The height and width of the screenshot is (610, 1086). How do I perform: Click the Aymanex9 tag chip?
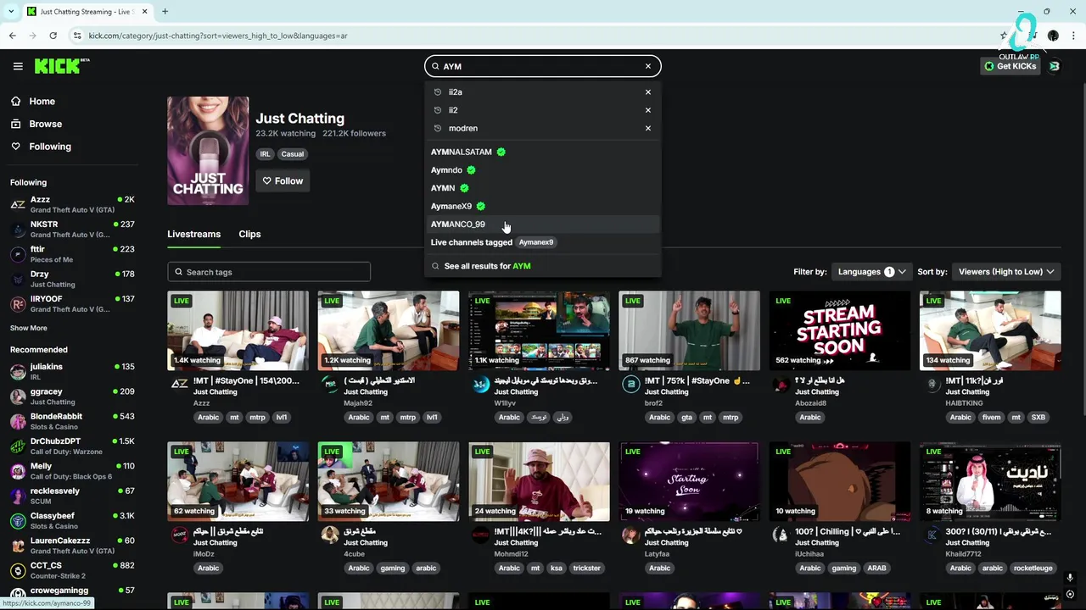536,242
